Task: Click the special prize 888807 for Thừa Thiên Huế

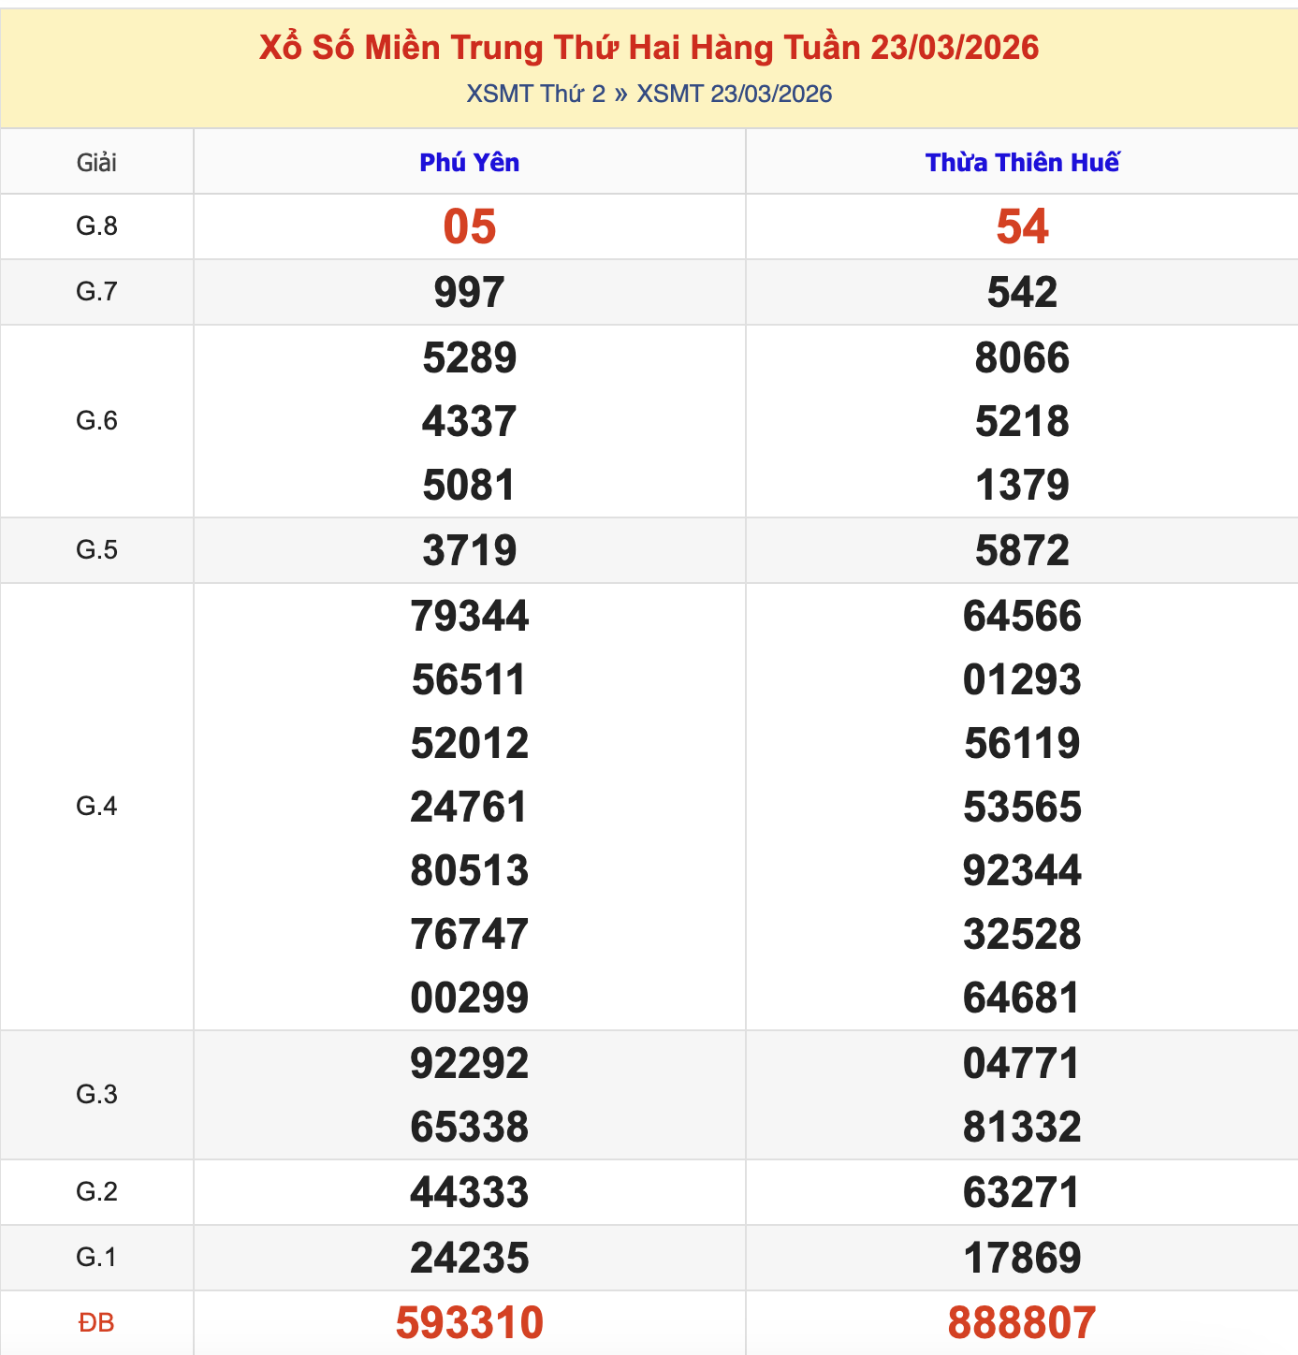Action: coord(1020,1322)
